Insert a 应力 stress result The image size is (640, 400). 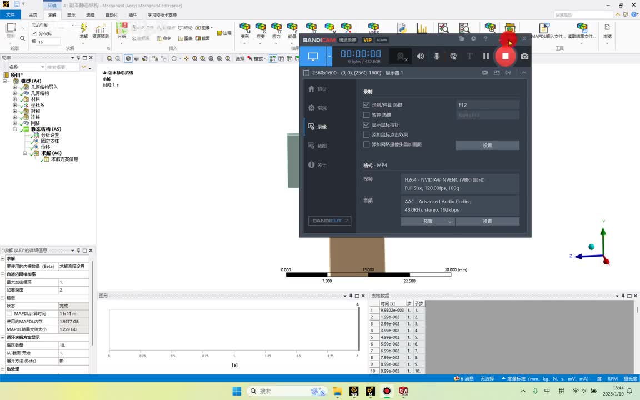pos(276,31)
